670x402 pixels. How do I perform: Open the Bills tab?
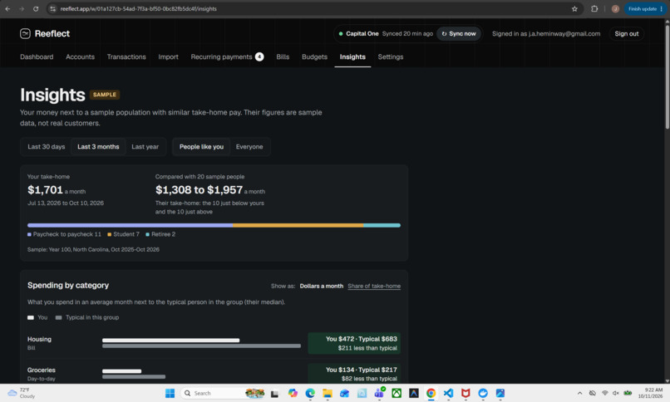(x=283, y=56)
